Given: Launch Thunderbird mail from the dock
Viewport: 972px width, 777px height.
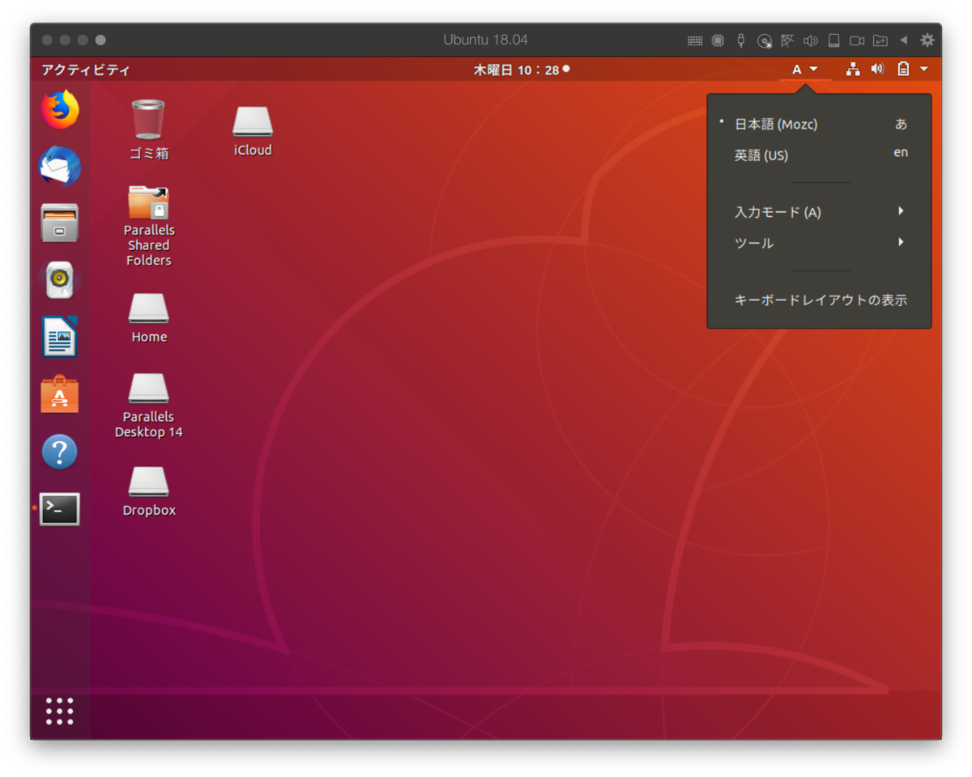Looking at the screenshot, I should click(60, 167).
